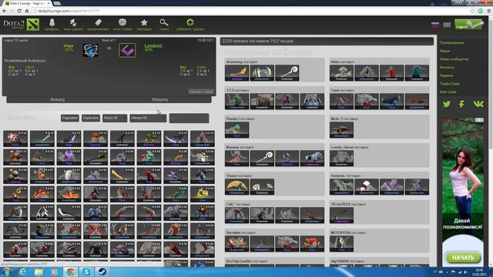
Task: Bookmark page with address bar star
Action: click(x=472, y=11)
